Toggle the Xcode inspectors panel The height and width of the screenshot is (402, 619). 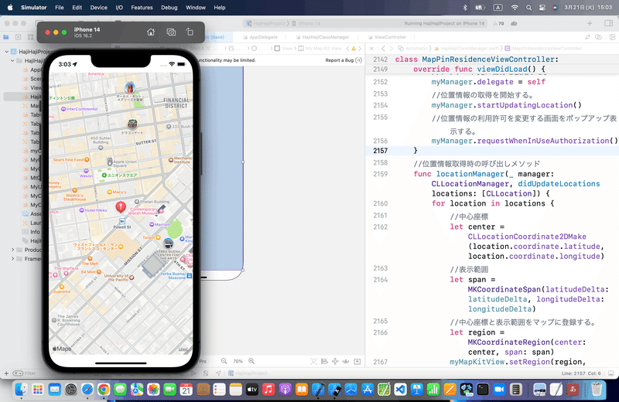click(608, 23)
